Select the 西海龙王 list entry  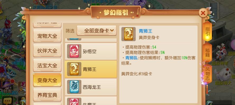tap(91, 87)
